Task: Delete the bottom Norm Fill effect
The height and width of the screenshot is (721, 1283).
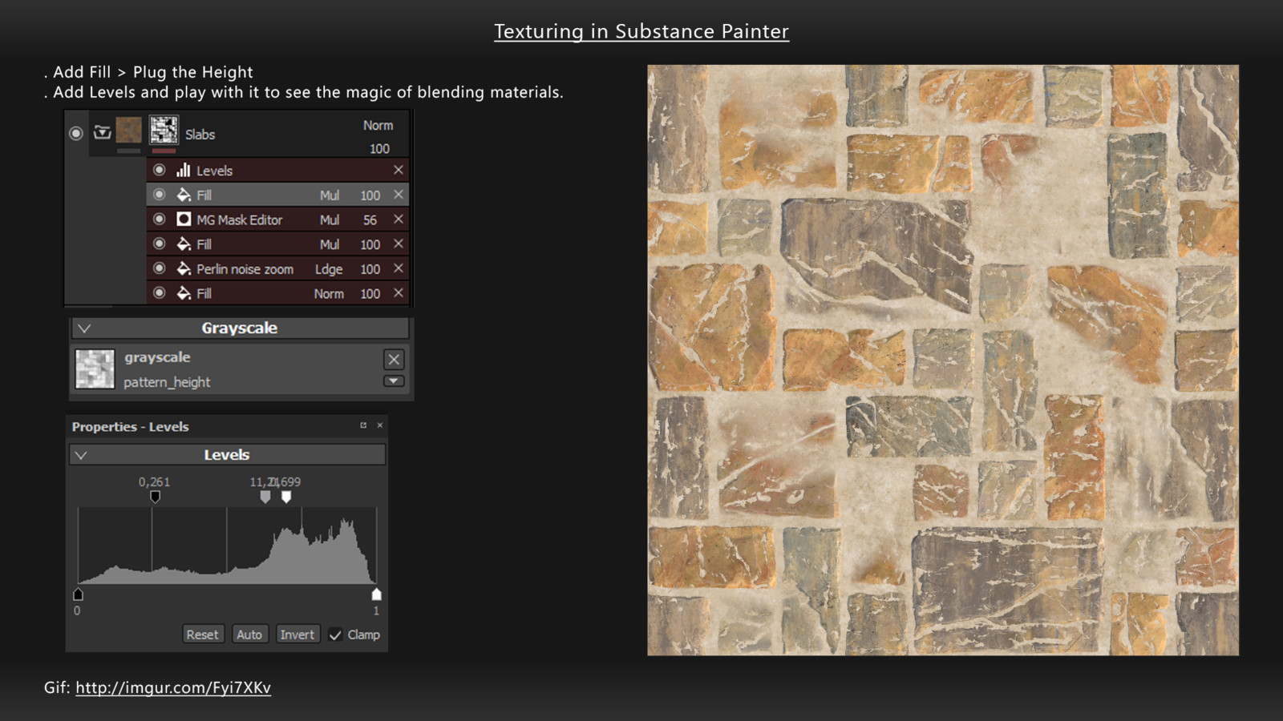Action: [x=398, y=293]
